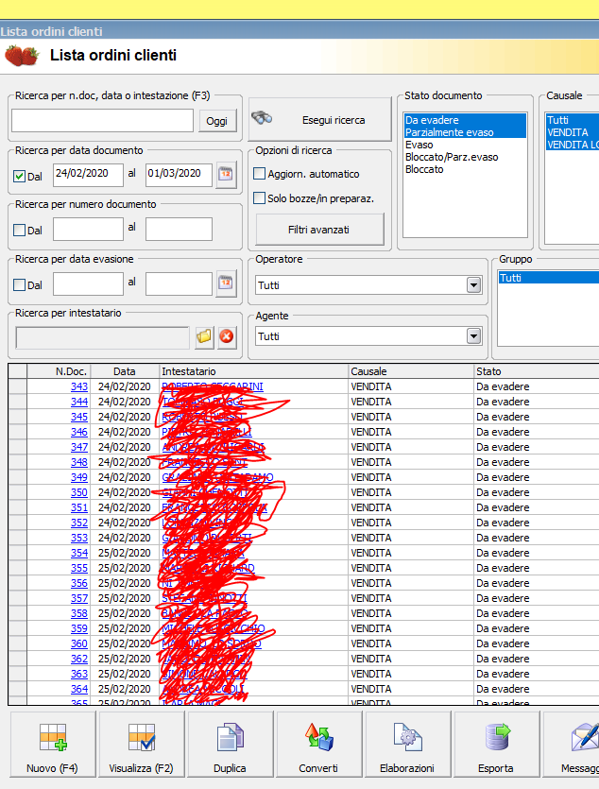Click the main search text field (F3)
The height and width of the screenshot is (789, 599).
[x=103, y=121]
